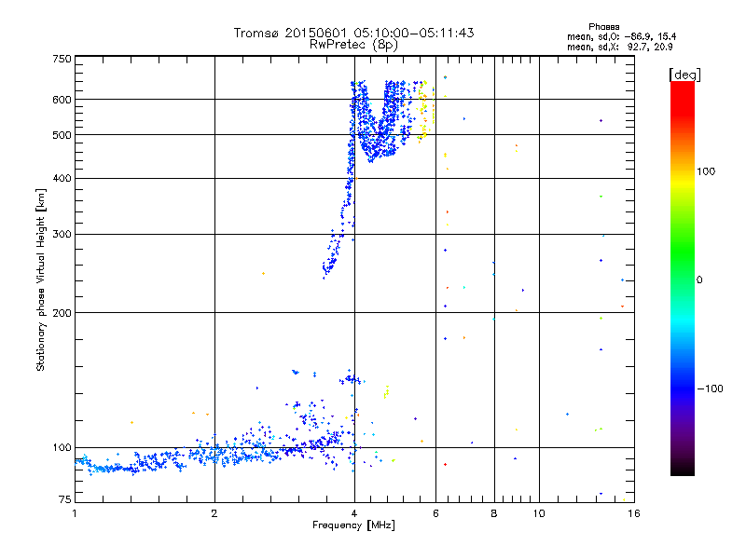
Task: Click the x-axis tick label '6'
Action: (x=435, y=513)
